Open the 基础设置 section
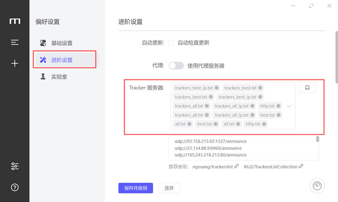The height and width of the screenshot is (202, 338). tap(61, 43)
